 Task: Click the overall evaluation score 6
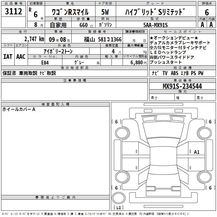pos(207,12)
